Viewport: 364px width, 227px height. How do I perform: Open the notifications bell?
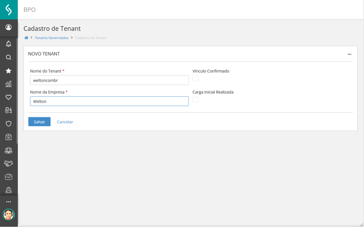8,44
